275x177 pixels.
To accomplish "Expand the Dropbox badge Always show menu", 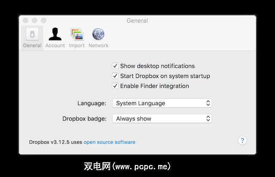I will [162, 119].
